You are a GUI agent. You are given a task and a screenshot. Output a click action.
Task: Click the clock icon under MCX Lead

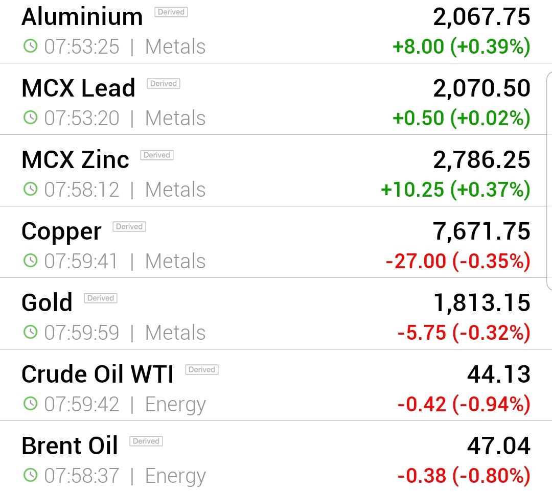click(30, 118)
